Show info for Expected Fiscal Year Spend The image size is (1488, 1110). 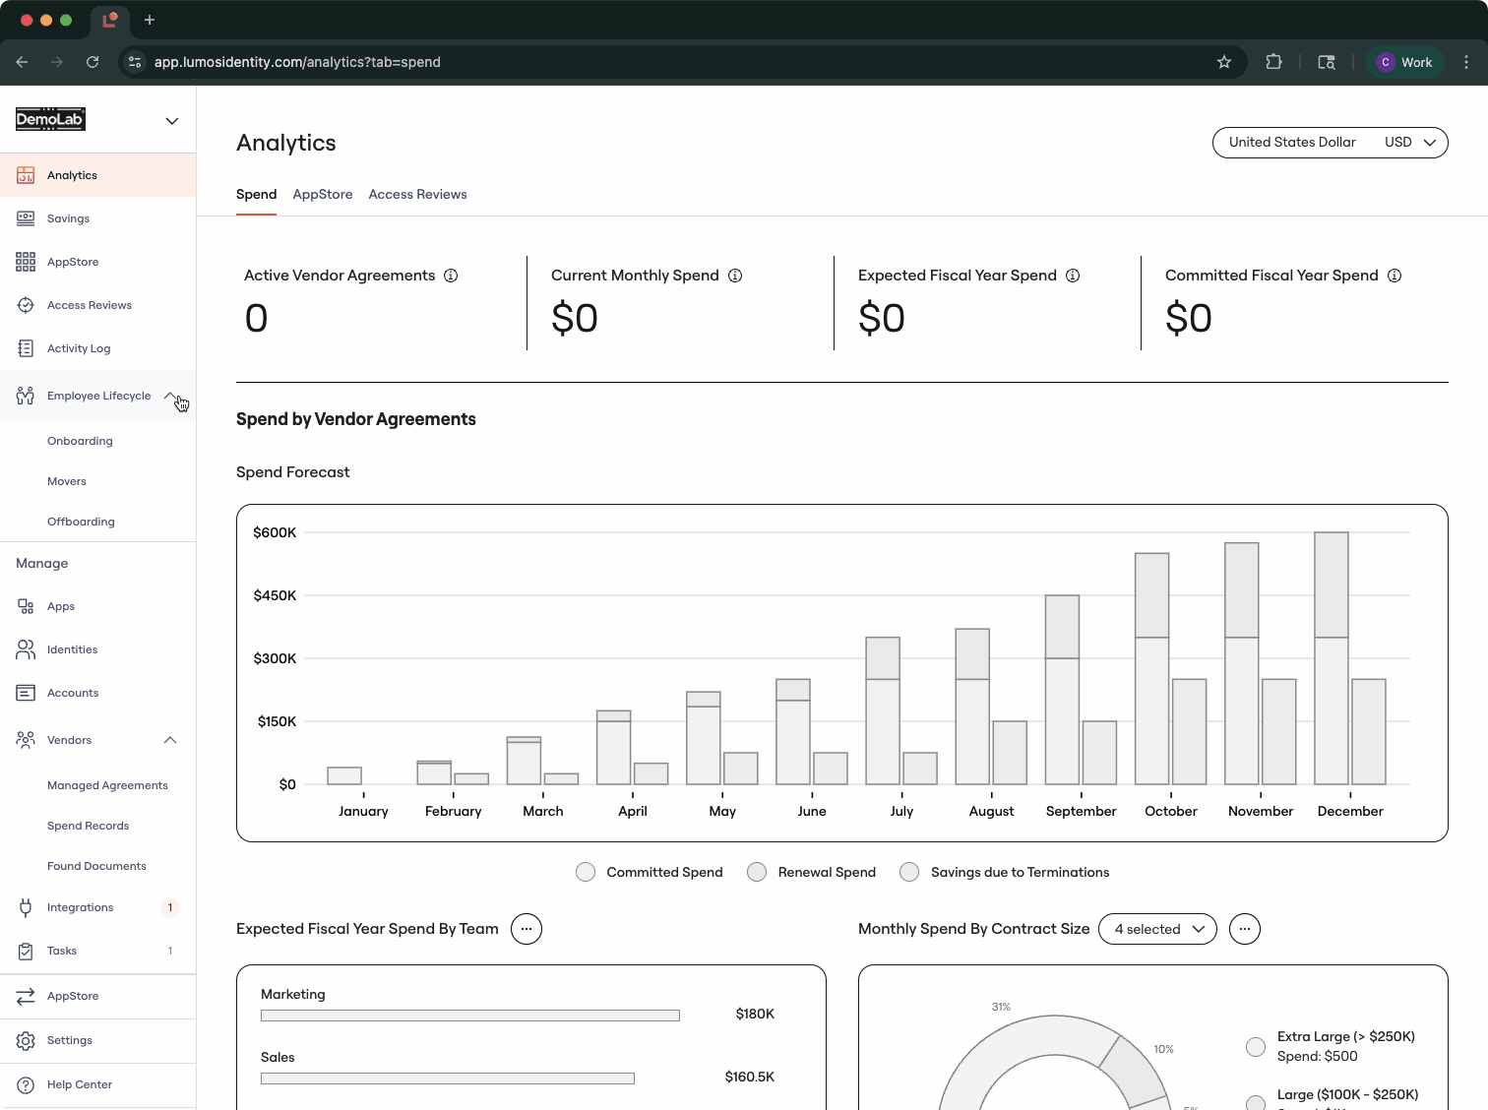click(1073, 276)
